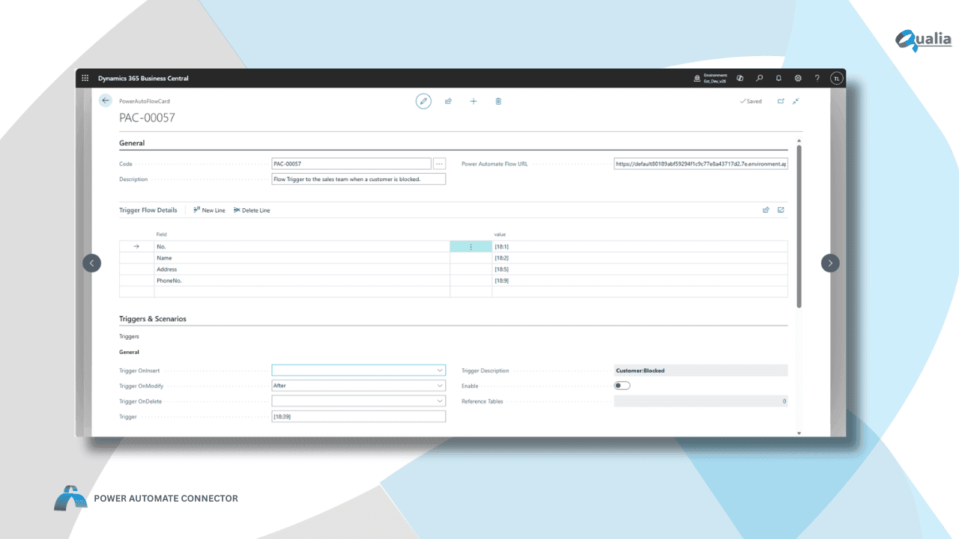
Task: Open the TL user account avatar
Action: tap(836, 79)
